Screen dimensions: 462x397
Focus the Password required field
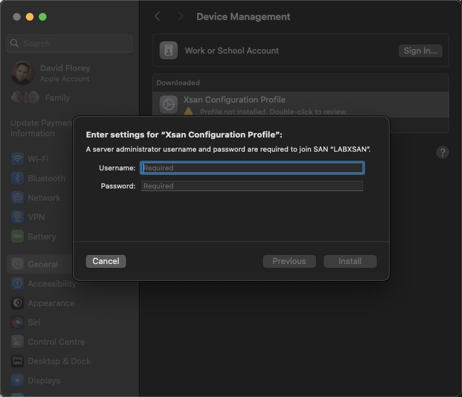pyautogui.click(x=252, y=186)
